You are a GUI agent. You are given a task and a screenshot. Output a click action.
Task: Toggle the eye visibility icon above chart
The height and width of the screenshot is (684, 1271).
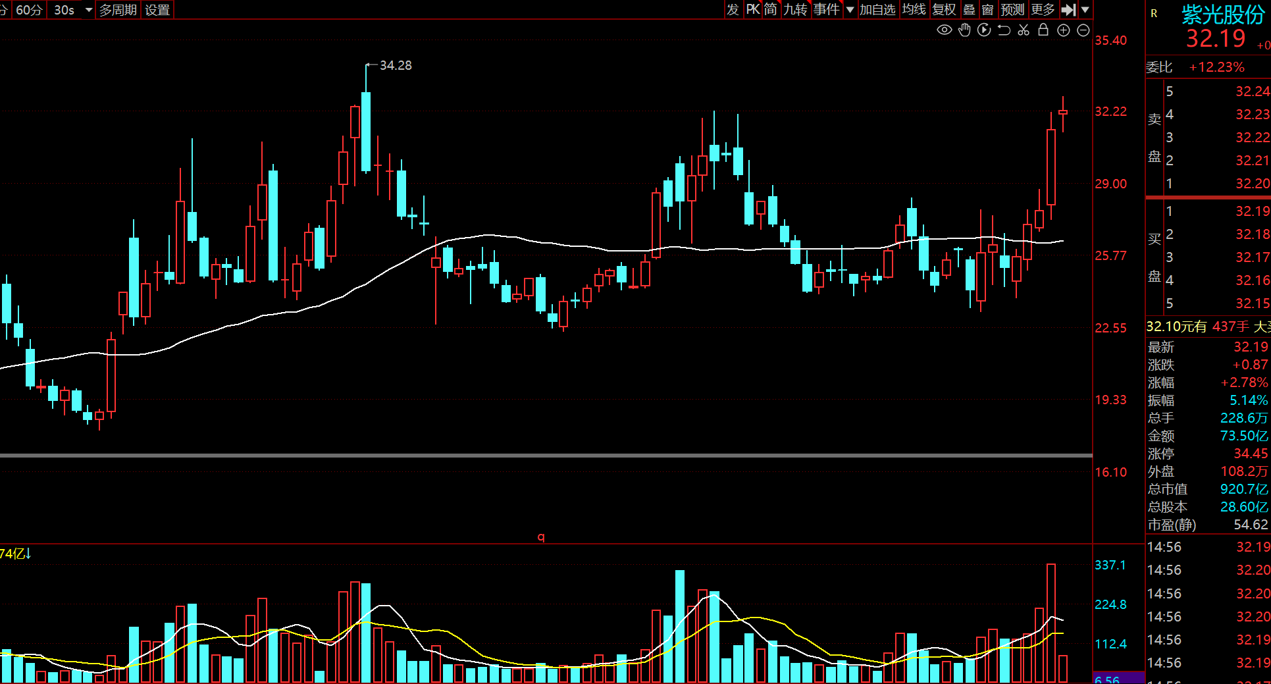pos(944,30)
